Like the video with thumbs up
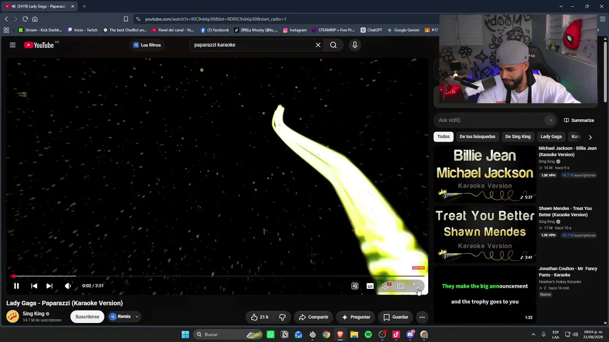 point(260,317)
